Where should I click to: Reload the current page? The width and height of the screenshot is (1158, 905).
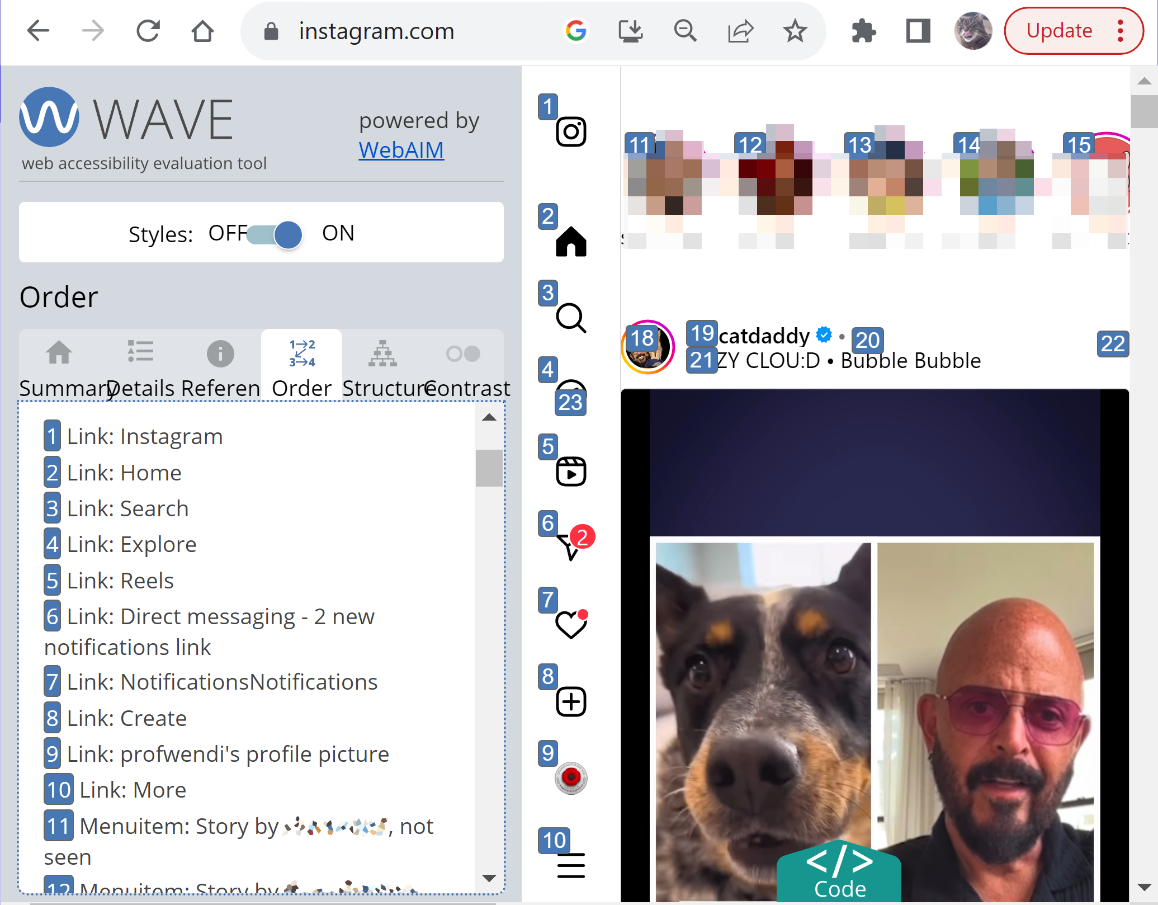[148, 31]
